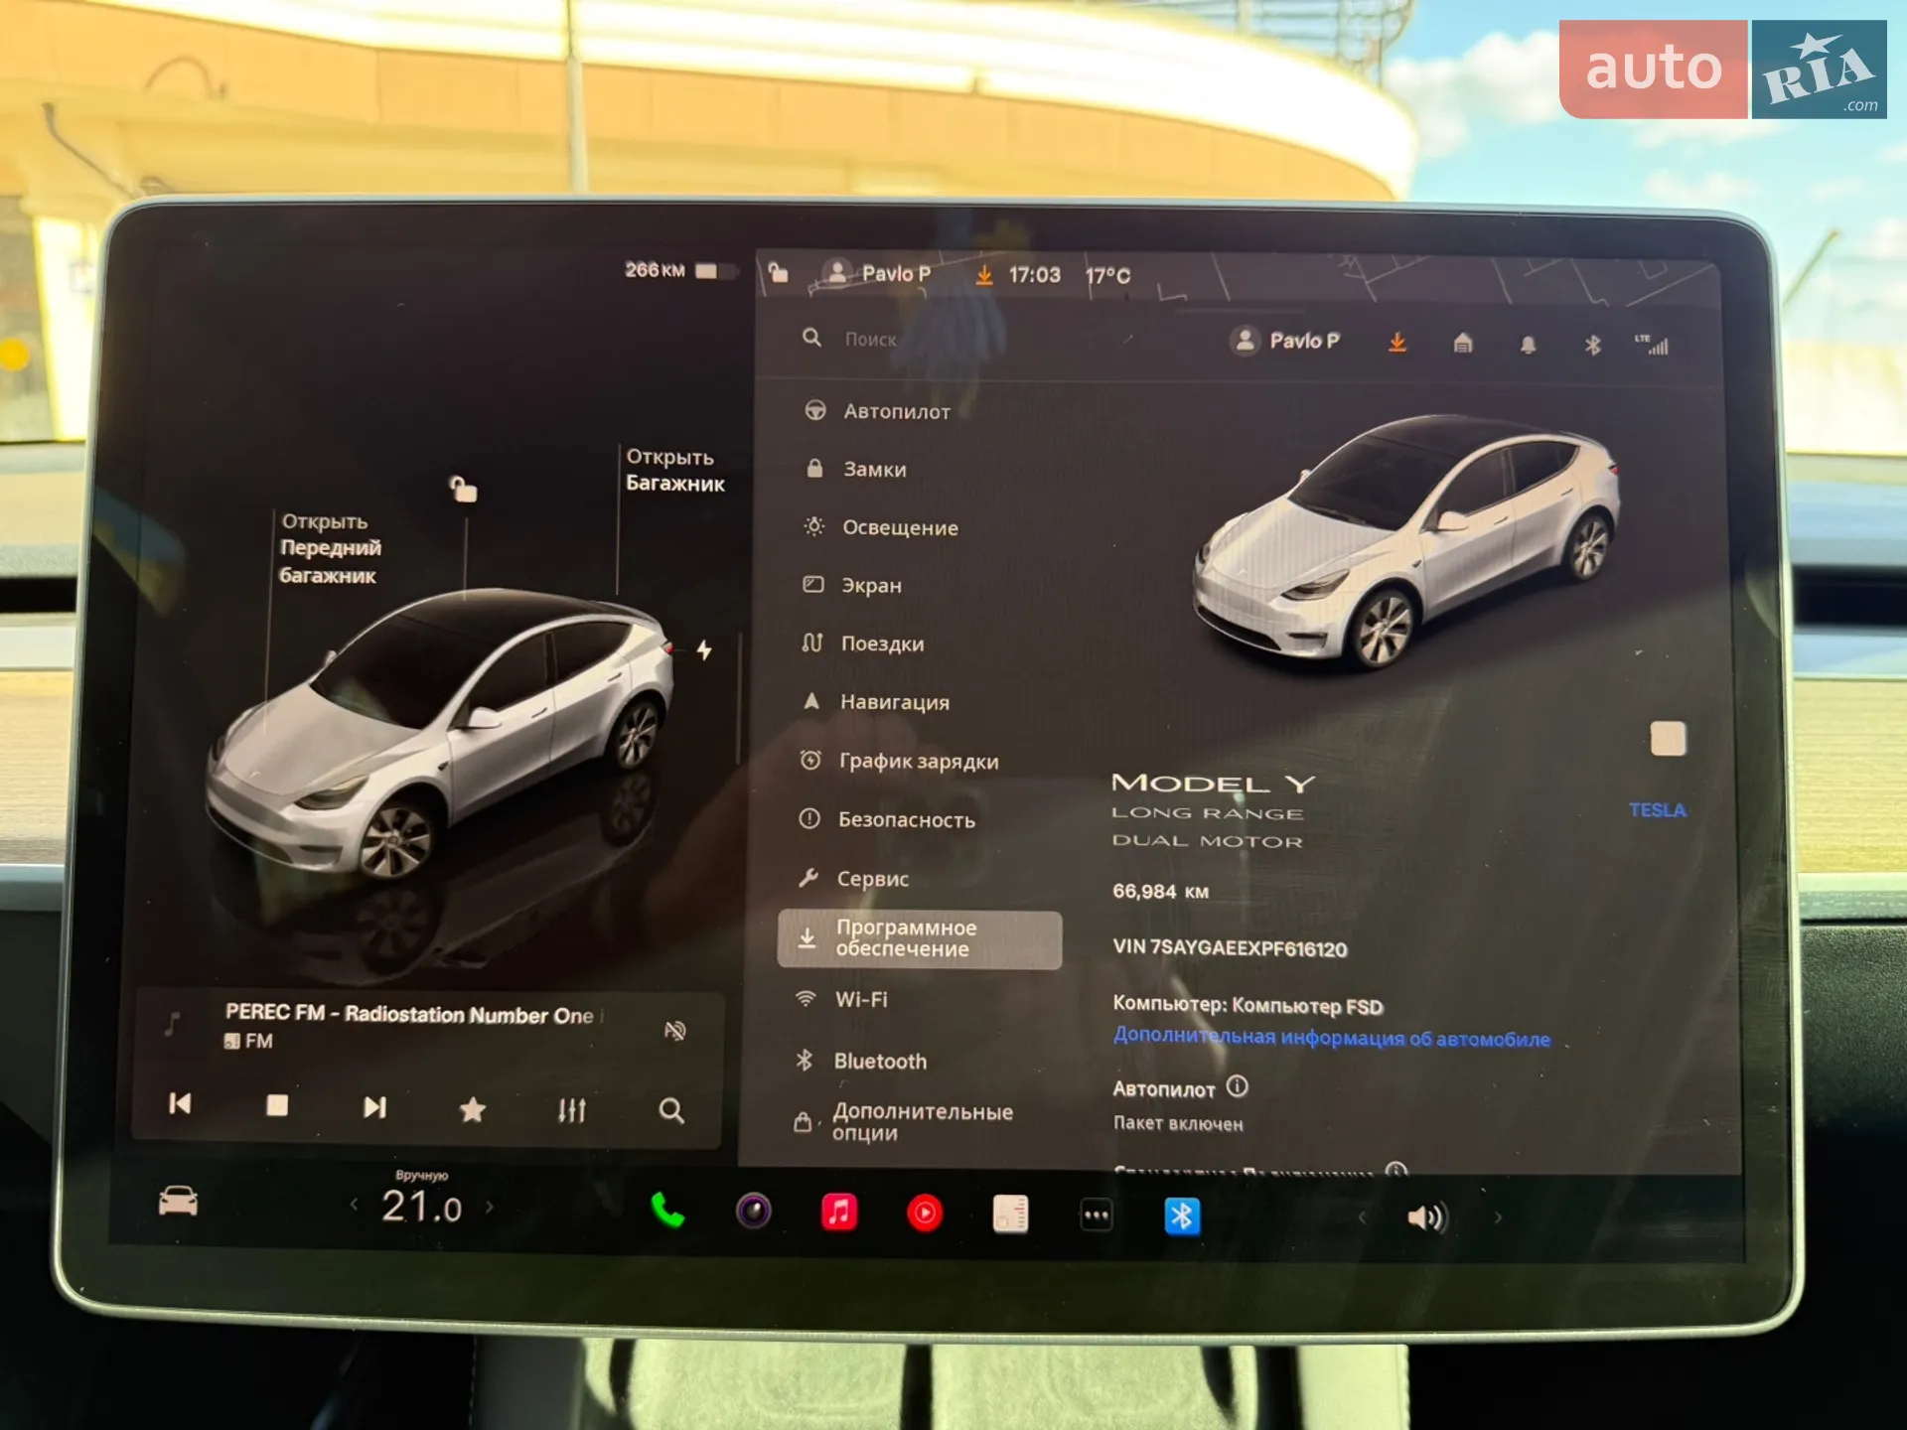This screenshot has width=1907, height=1430.
Task: Click the garage HomeLink icon
Action: pyautogui.click(x=1462, y=344)
